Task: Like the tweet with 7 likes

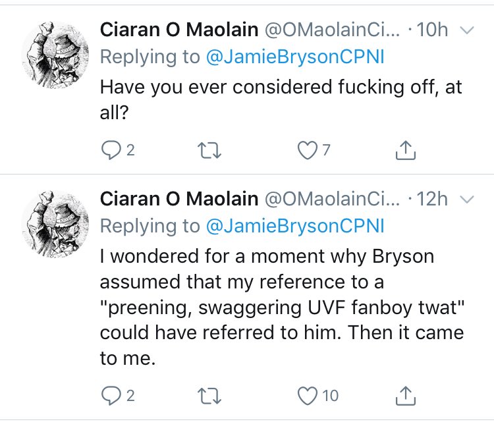Action: tap(308, 151)
